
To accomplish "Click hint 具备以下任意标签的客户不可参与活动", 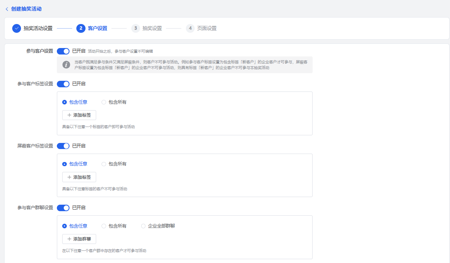I will click(95, 189).
